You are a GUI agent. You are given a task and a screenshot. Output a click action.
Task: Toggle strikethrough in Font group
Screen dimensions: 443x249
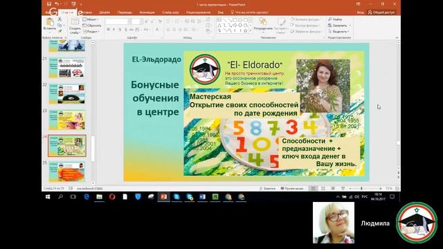click(x=132, y=29)
